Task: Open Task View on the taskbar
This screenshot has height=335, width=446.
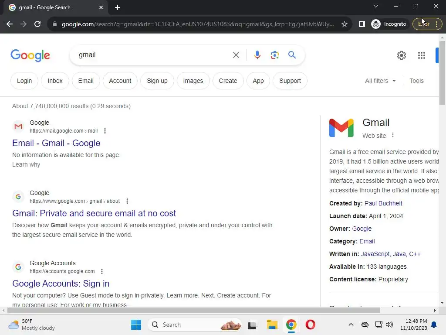Action: click(x=252, y=325)
